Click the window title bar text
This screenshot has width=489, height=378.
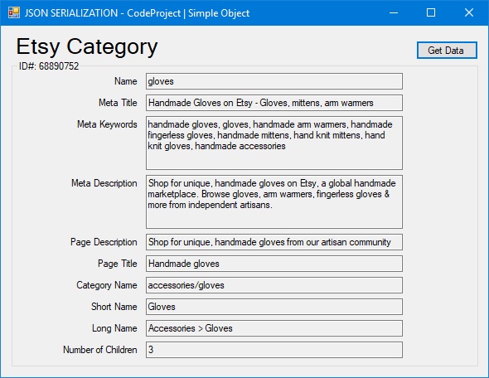137,13
